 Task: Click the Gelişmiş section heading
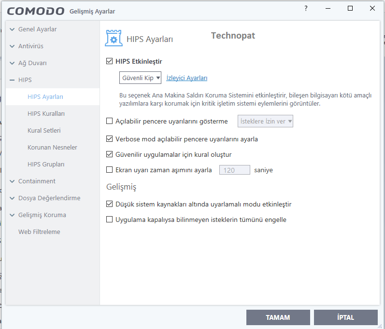tap(121, 187)
